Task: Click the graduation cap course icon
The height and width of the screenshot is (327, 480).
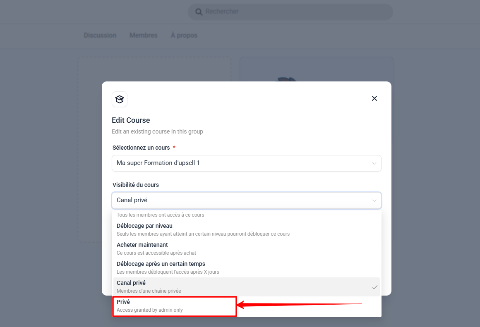Action: (120, 99)
